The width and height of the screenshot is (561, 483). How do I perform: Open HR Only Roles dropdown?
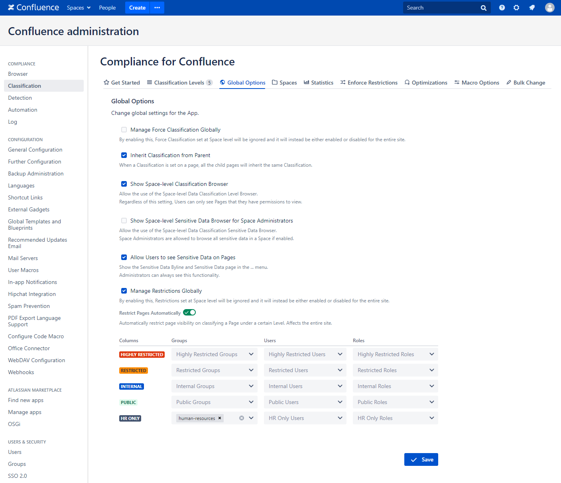pos(396,418)
